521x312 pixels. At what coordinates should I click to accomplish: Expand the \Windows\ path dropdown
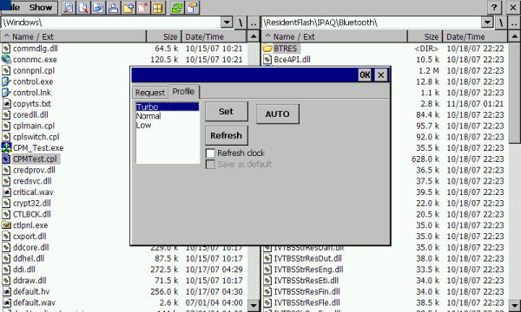[227, 23]
